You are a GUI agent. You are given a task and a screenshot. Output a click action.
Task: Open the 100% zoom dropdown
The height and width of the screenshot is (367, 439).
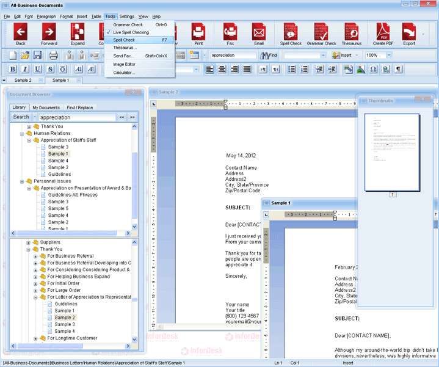point(389,55)
